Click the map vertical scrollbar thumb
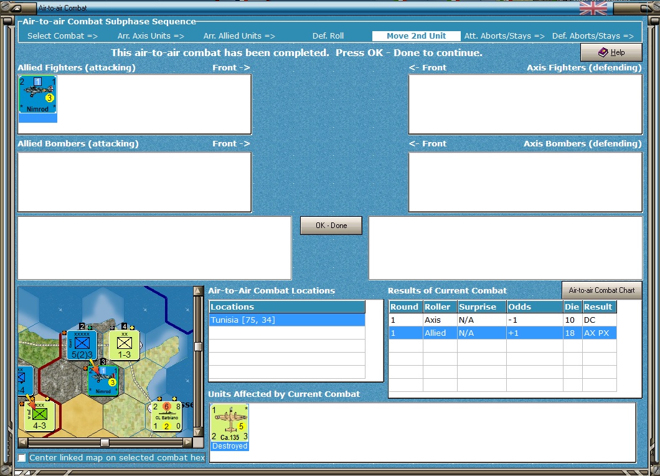 [197, 346]
